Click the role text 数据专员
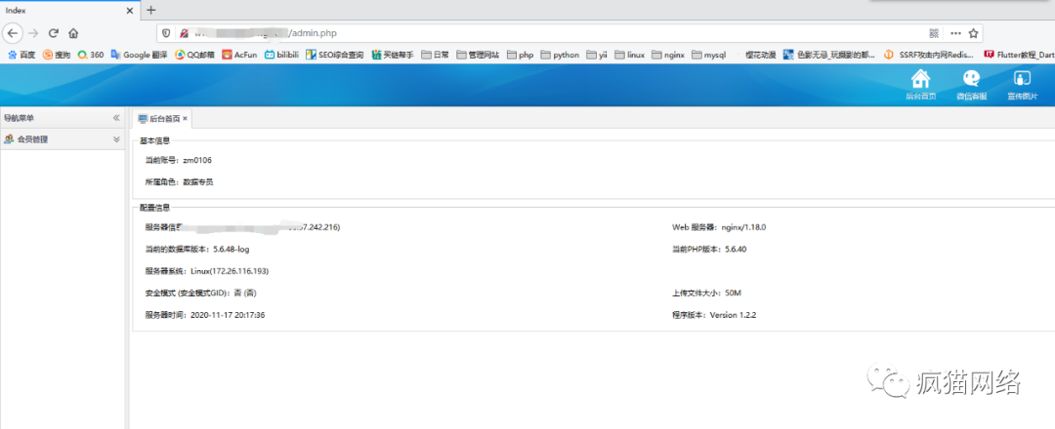 pos(197,181)
